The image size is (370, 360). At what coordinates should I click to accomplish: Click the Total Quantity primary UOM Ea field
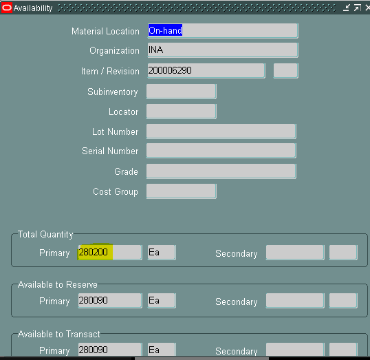(x=162, y=253)
